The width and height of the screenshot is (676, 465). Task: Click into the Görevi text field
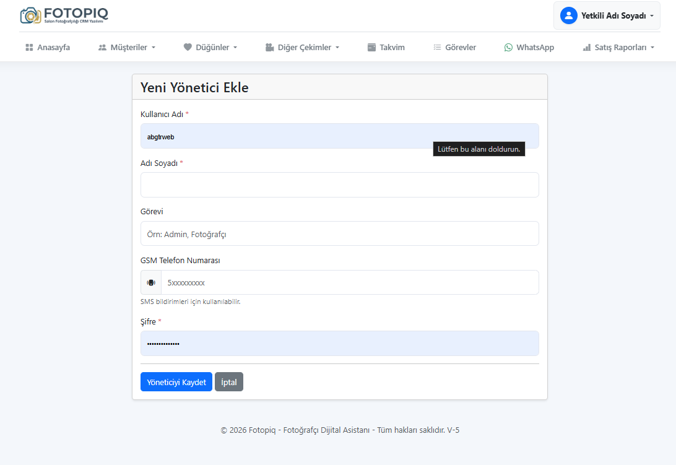tap(339, 233)
